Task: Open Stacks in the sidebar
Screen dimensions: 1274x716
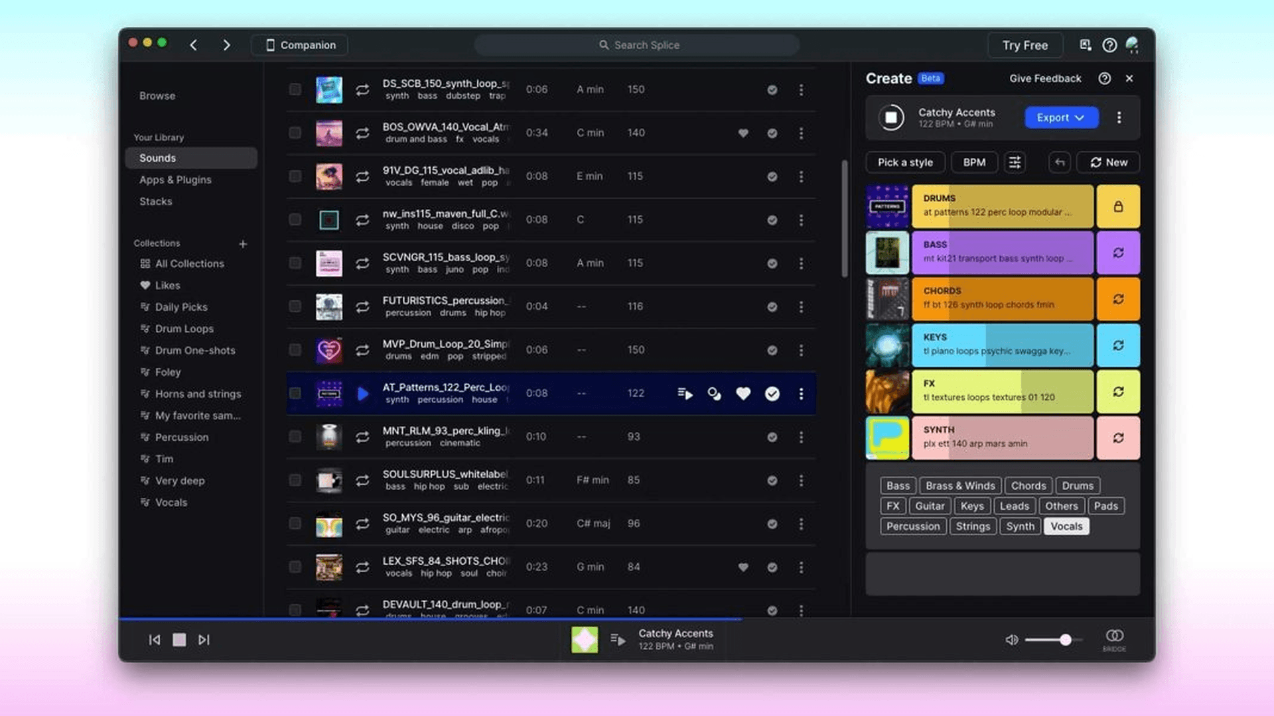Action: (x=155, y=202)
